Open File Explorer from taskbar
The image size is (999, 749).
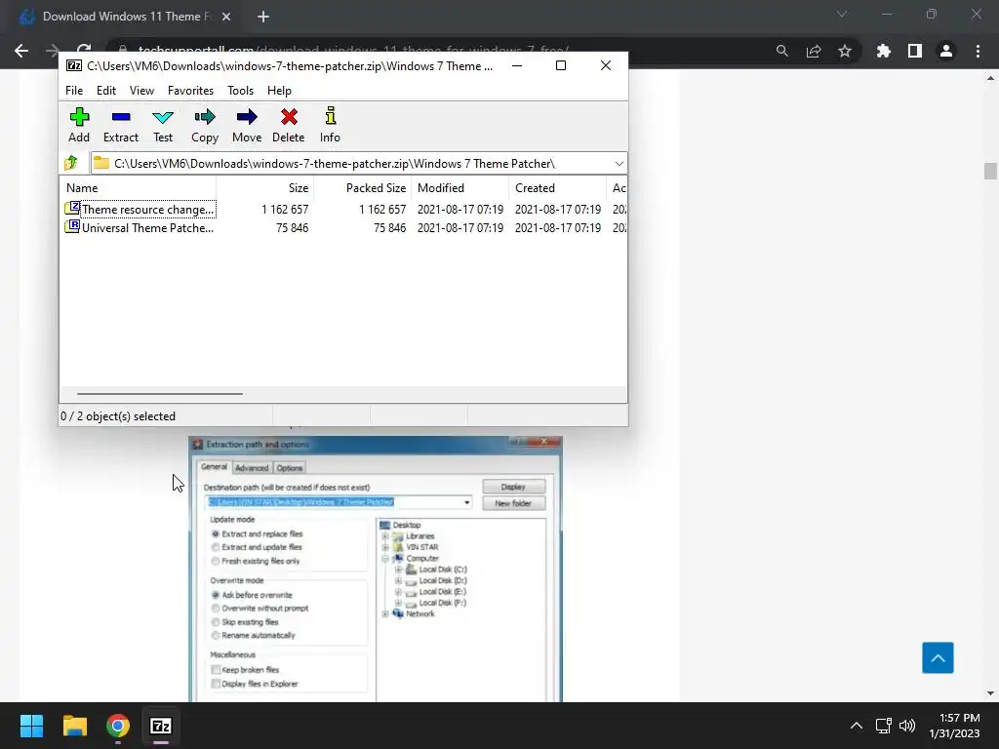[74, 726]
